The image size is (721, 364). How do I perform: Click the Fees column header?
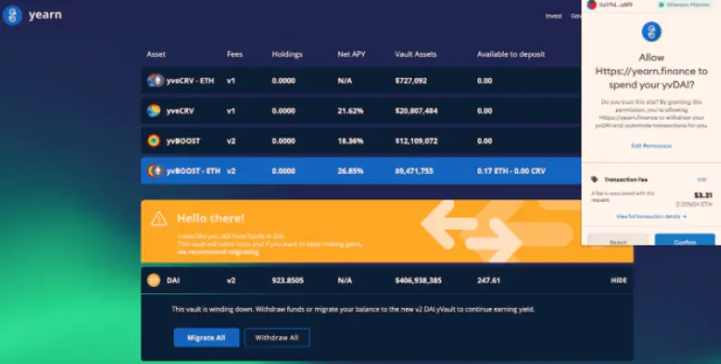click(235, 54)
